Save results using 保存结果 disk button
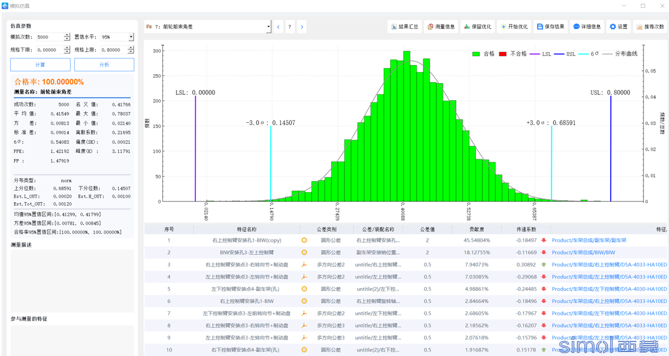Image resolution: width=669 pixels, height=356 pixels. click(x=550, y=27)
